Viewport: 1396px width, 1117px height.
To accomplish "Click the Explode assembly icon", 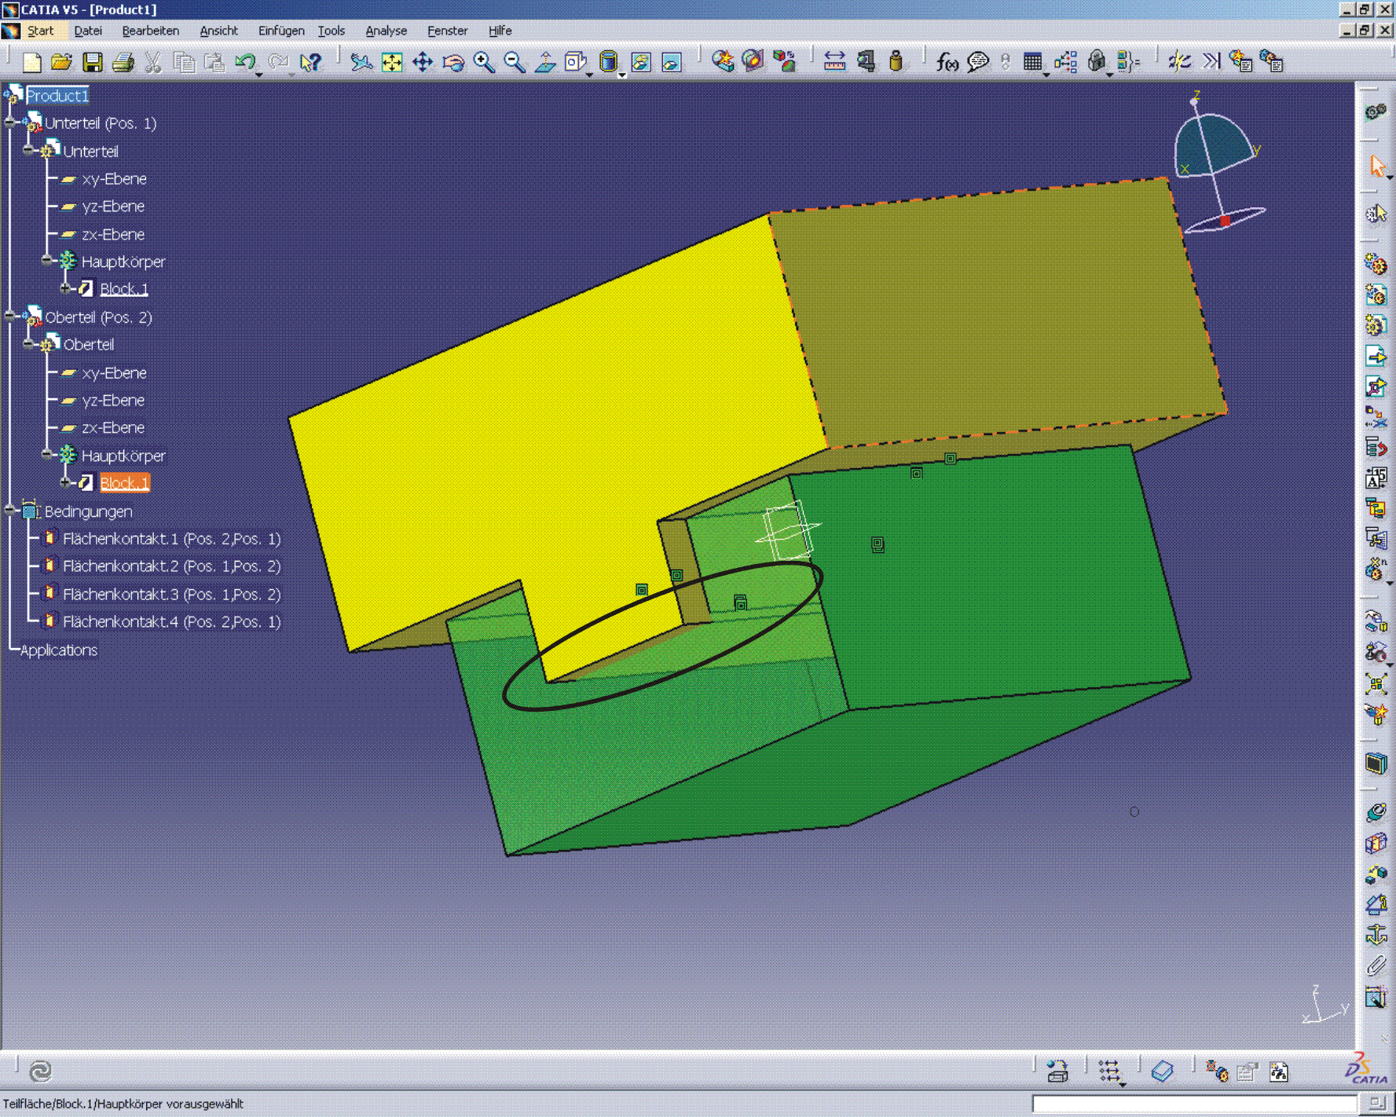I will coord(1376,683).
